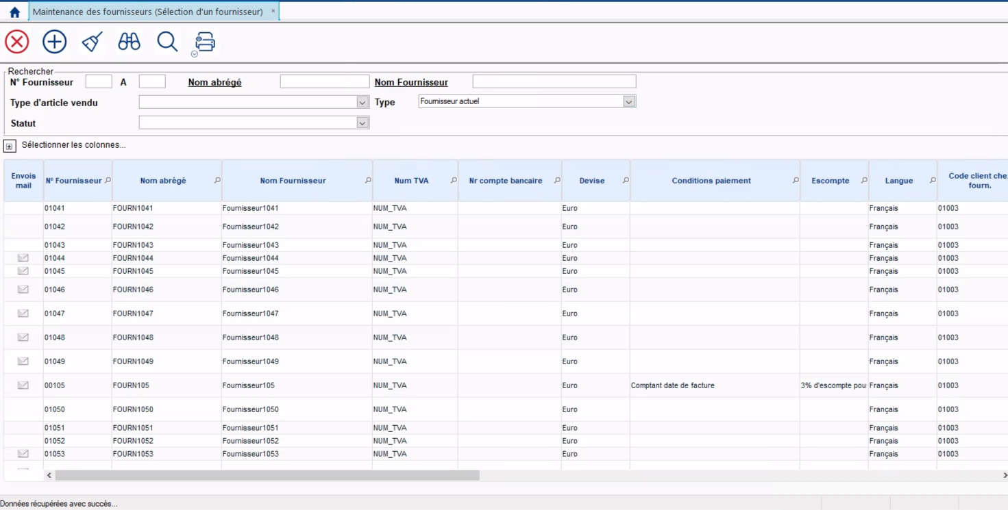Select the Maintenance des fournisseurs tab

147,12
